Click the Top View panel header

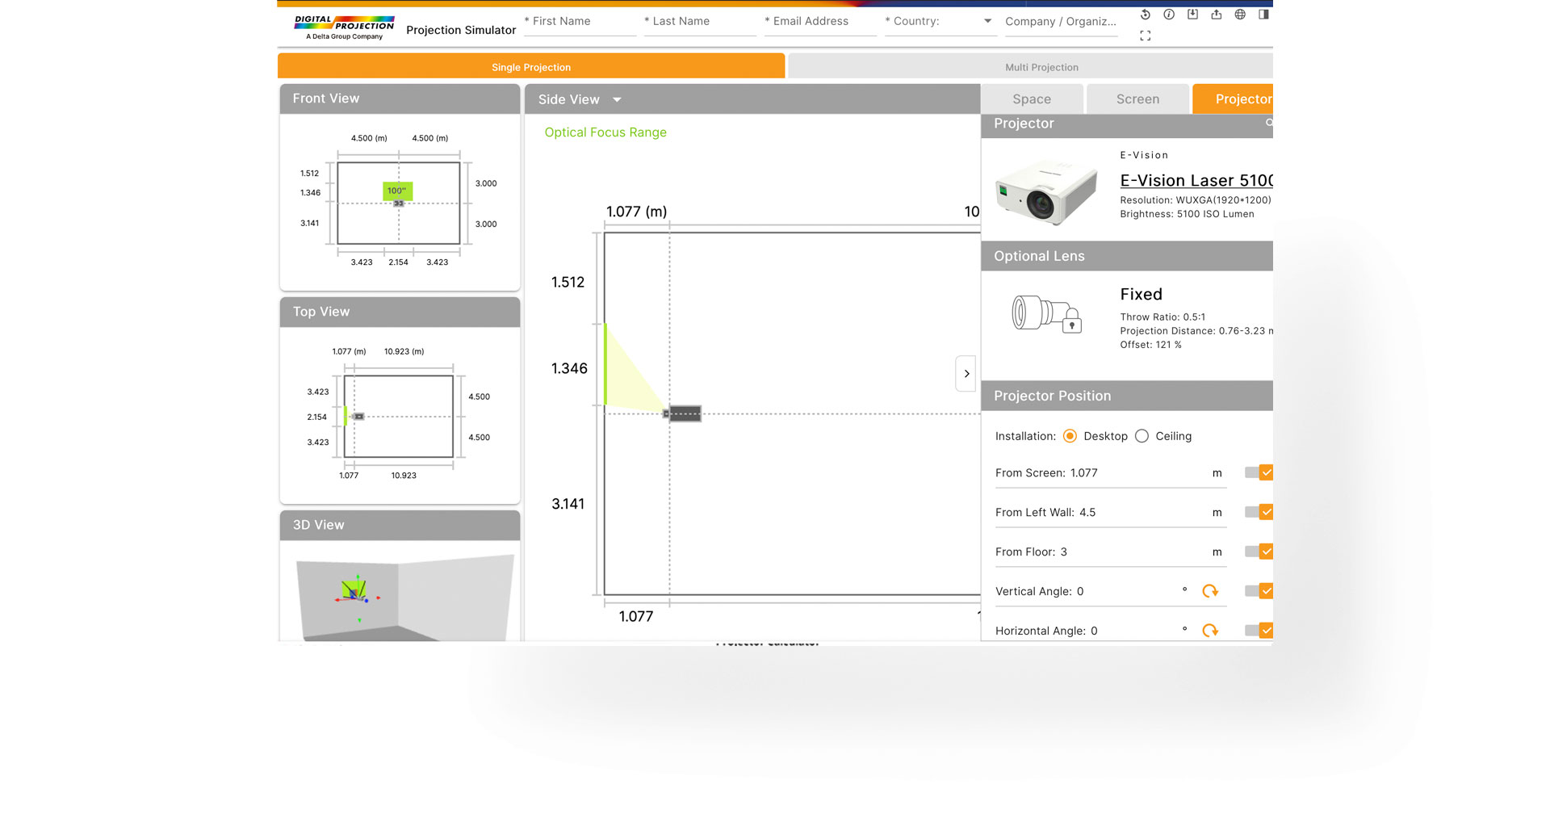click(400, 312)
